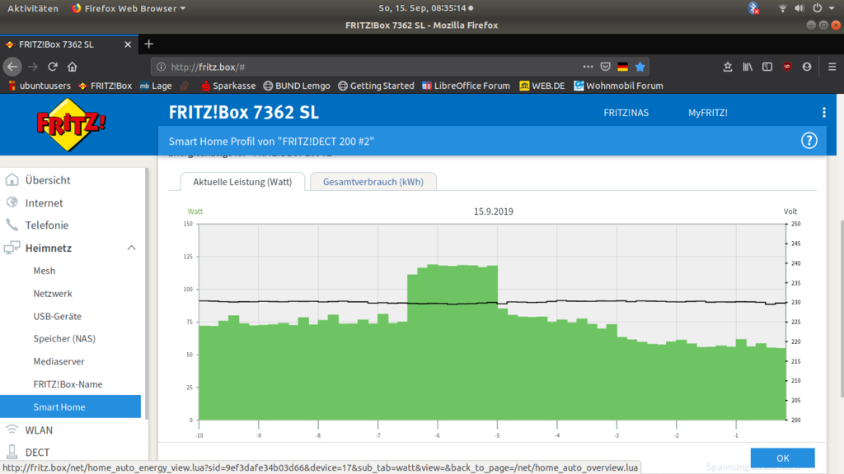Collapse the Heimnetz menu section
The height and width of the screenshot is (474, 844).
click(131, 248)
